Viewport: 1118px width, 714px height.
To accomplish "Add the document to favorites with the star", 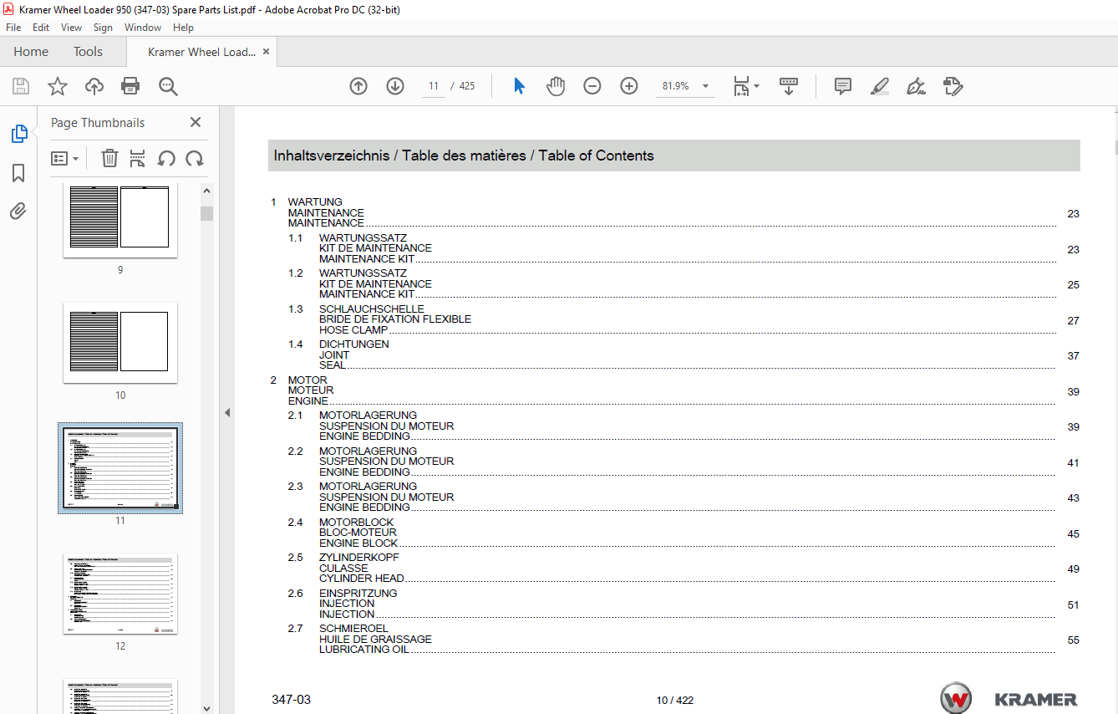I will coord(58,86).
